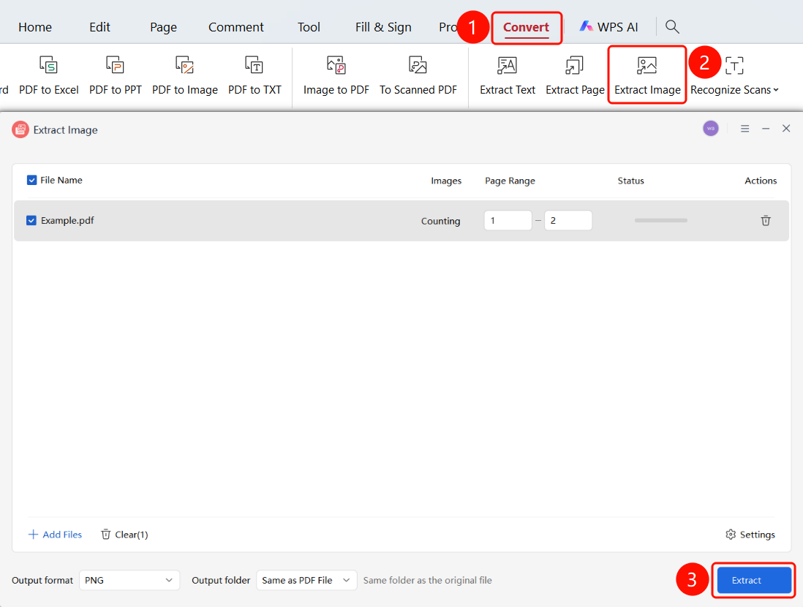Click the blue Extract button
Image resolution: width=803 pixels, height=607 pixels.
[x=754, y=581]
